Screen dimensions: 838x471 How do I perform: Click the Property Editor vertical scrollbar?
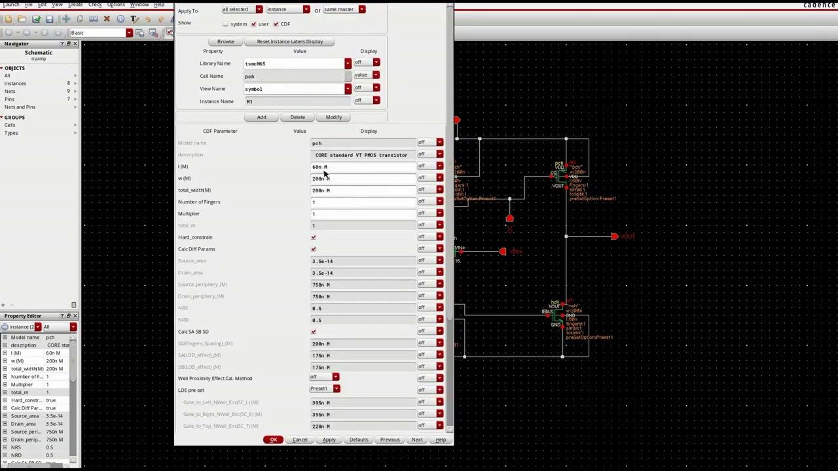(x=74, y=360)
